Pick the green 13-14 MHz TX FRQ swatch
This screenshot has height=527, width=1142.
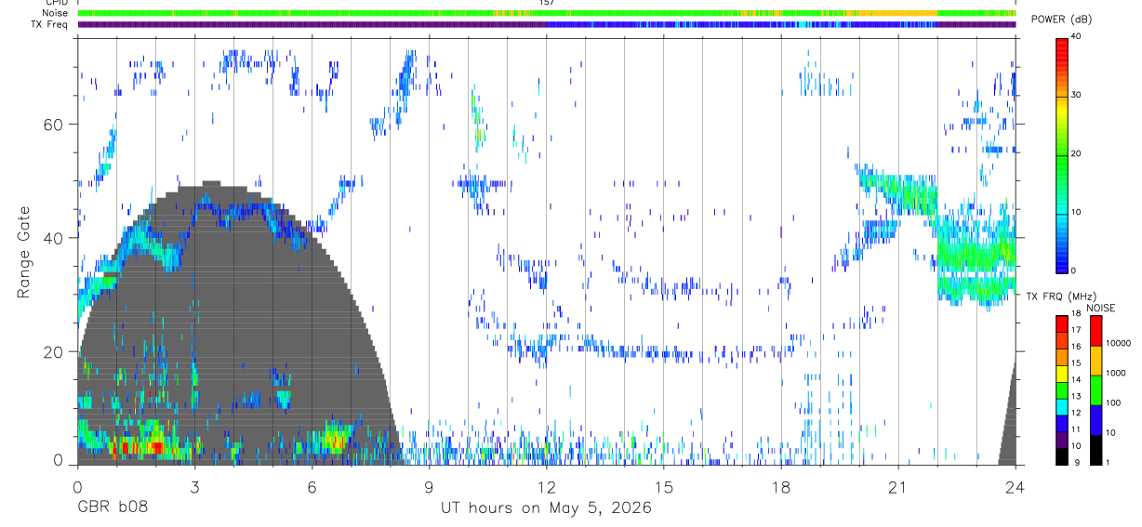coord(1062,389)
